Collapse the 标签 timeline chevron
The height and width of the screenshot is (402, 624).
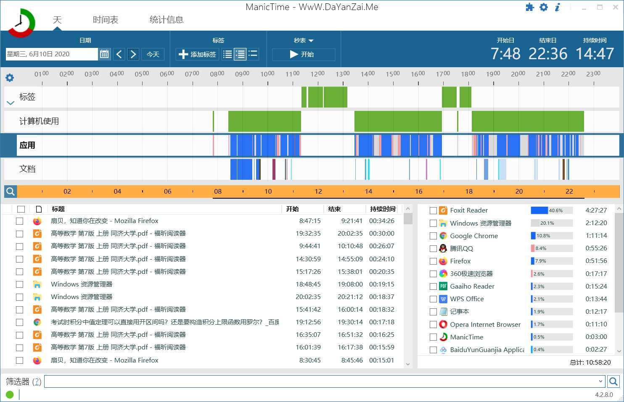pyautogui.click(x=11, y=102)
